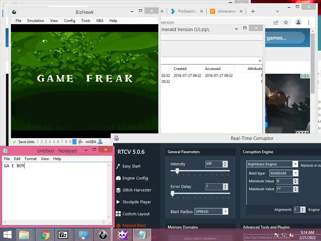This screenshot has height=241, width=321.
Task: Open Glitch Harvester stack icon
Action: point(118,190)
